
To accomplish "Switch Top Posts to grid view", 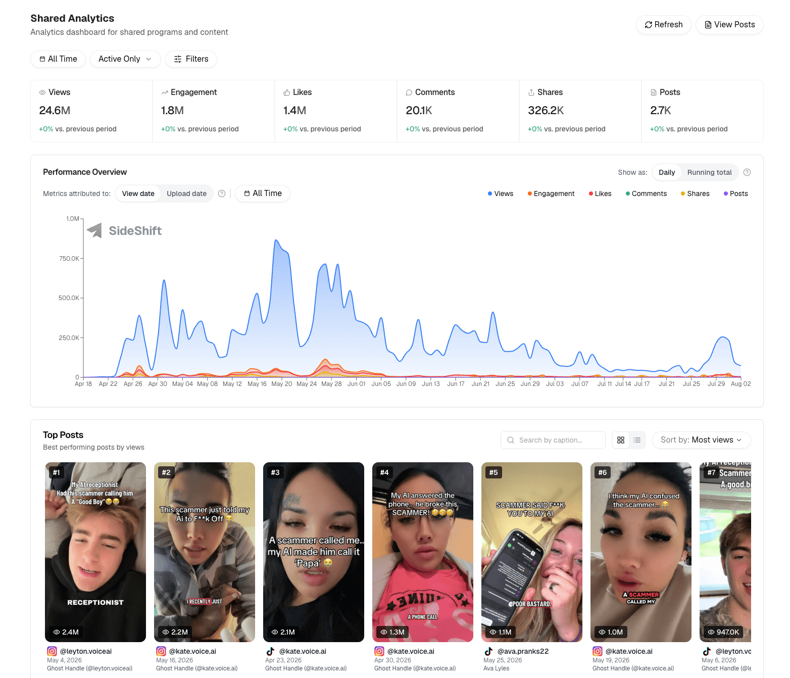I will pyautogui.click(x=621, y=440).
